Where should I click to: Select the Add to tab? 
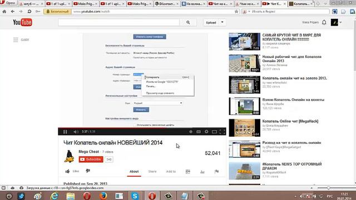coord(171,172)
